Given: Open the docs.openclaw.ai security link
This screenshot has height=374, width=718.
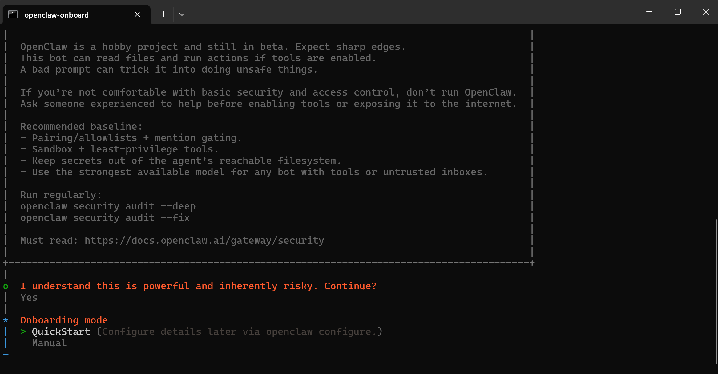Looking at the screenshot, I should tap(204, 241).
